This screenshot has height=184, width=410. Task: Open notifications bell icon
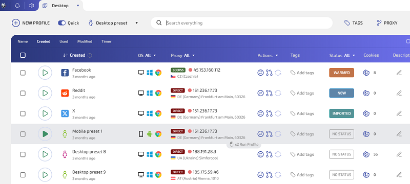(x=17, y=6)
